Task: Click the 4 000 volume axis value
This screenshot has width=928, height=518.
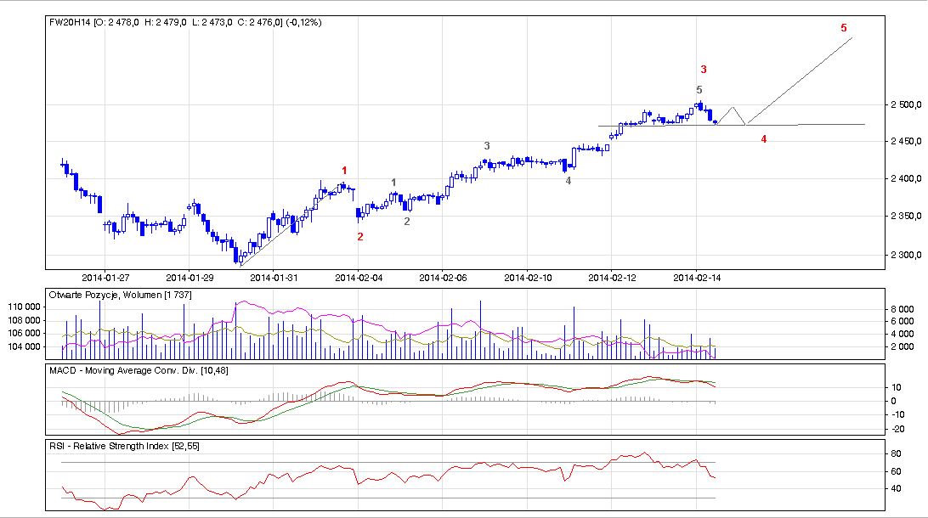Action: (903, 334)
